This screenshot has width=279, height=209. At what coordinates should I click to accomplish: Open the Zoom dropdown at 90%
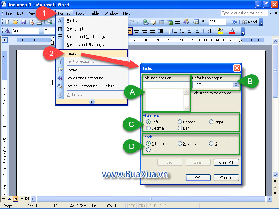(x=228, y=22)
